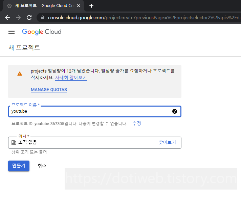The image size is (241, 198).
Task: Reload the page with refresh icon
Action: (x=29, y=18)
